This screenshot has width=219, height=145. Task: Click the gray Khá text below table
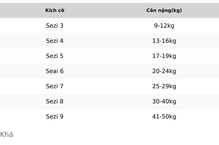6,135
